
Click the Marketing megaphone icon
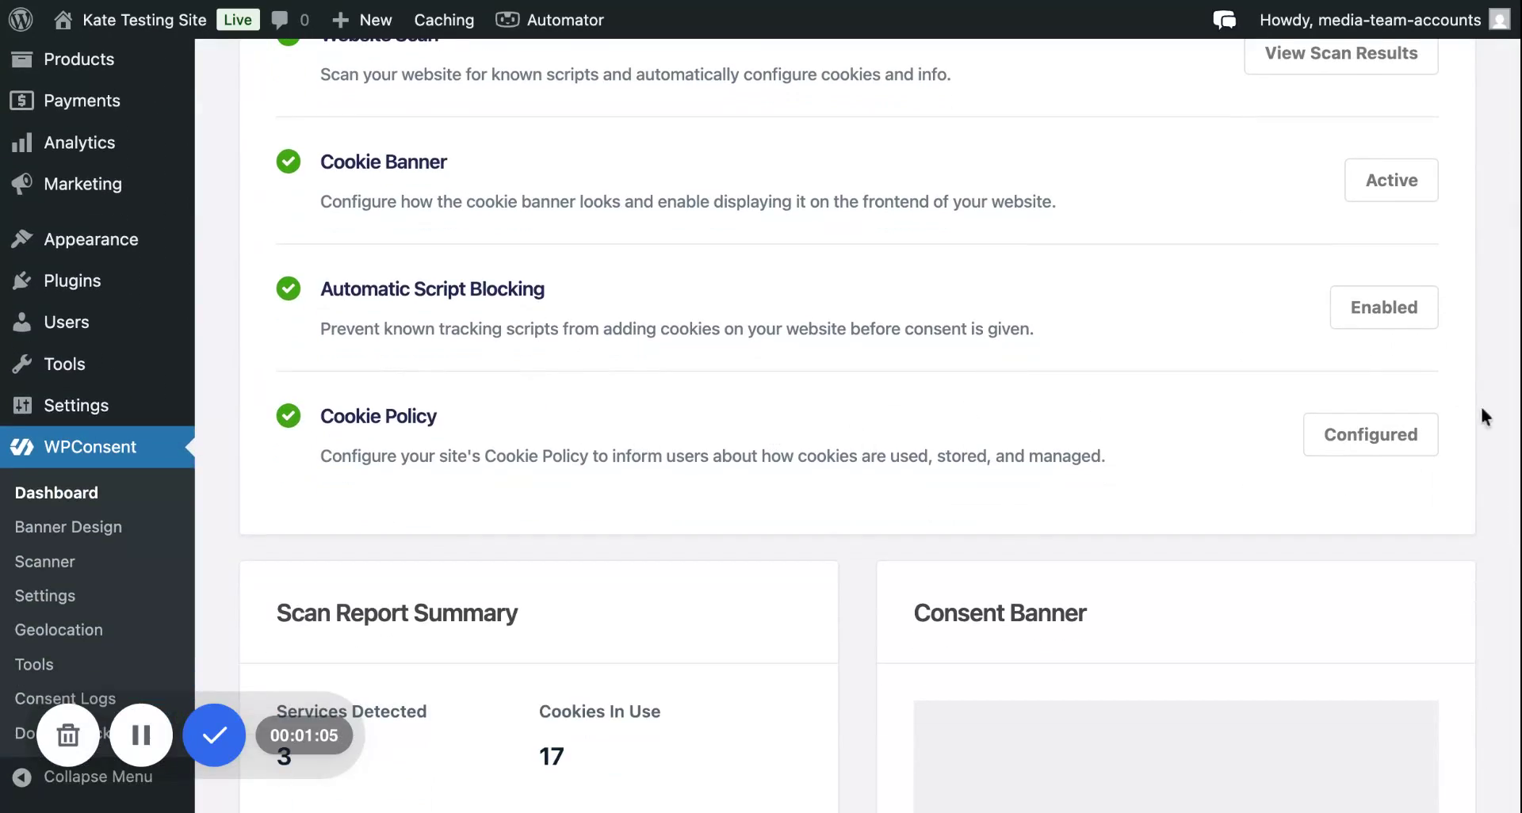pos(23,183)
